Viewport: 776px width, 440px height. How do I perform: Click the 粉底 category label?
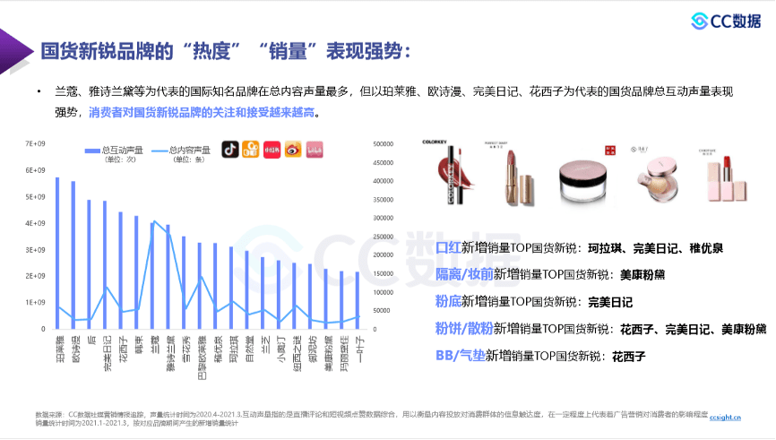point(448,301)
